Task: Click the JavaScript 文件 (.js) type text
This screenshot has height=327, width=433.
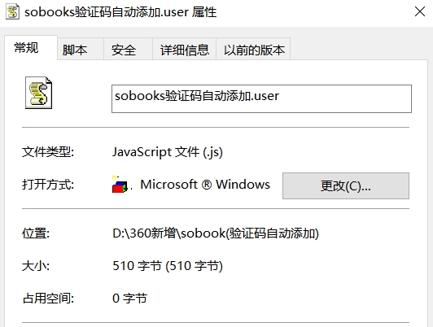Action: coord(168,152)
